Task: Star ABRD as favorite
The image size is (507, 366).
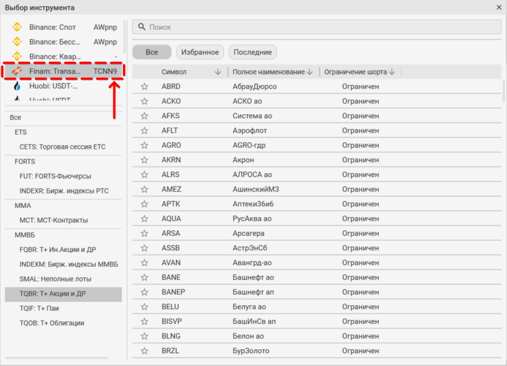Action: tap(145, 86)
